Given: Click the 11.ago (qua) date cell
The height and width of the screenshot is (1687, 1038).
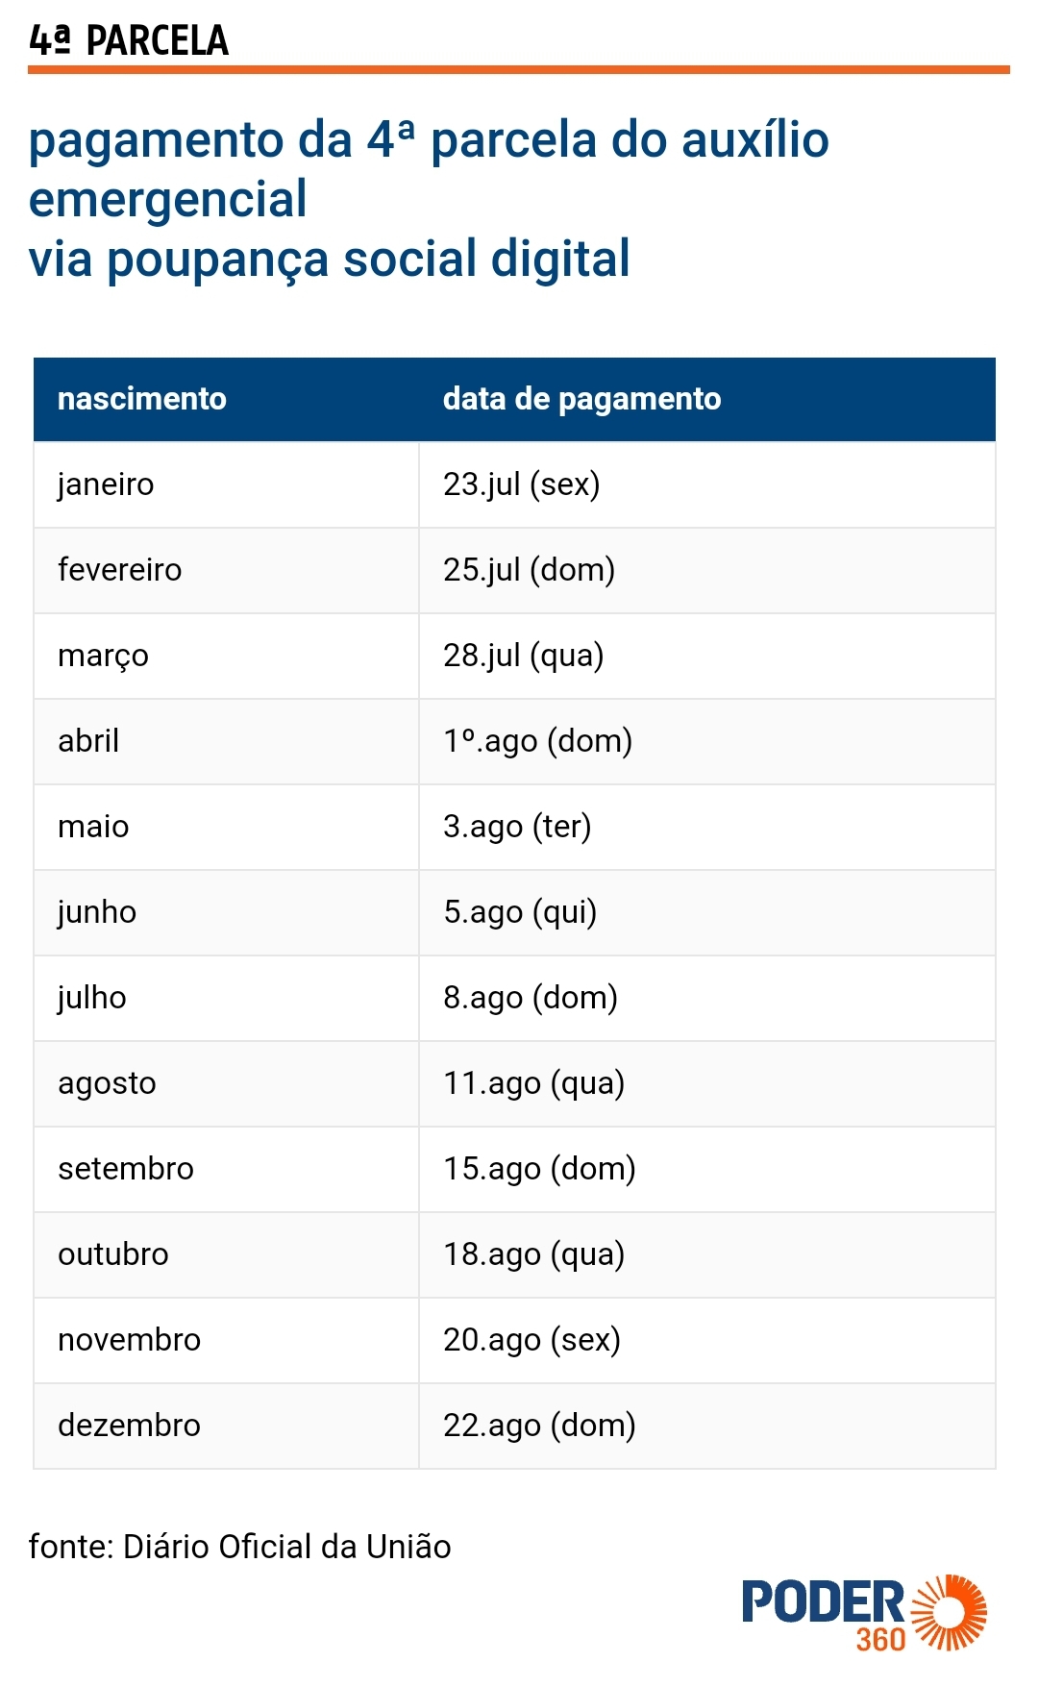Looking at the screenshot, I should click(707, 1083).
